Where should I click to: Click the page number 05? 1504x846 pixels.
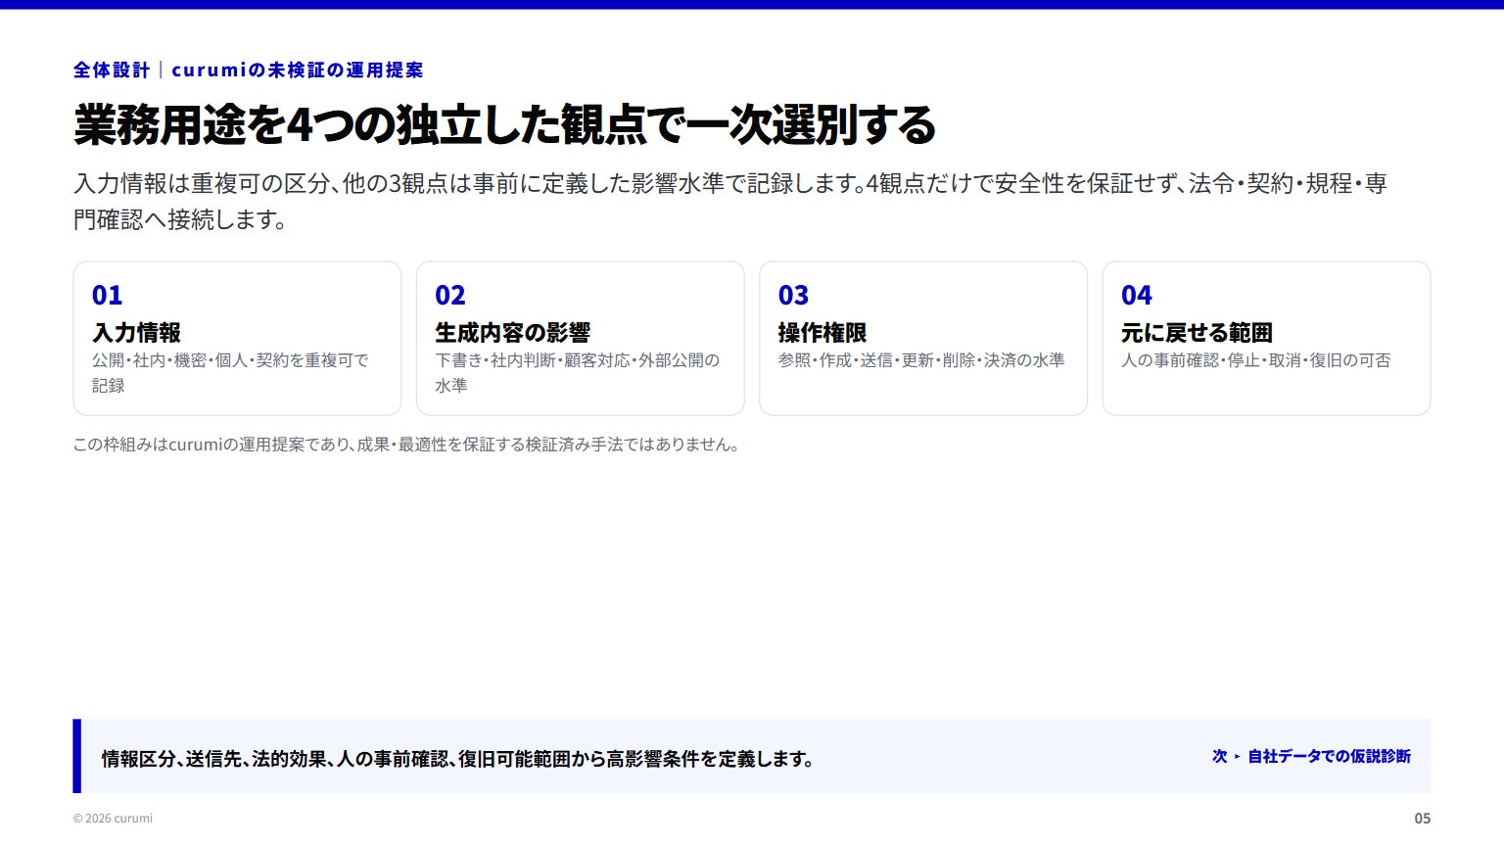(1422, 819)
